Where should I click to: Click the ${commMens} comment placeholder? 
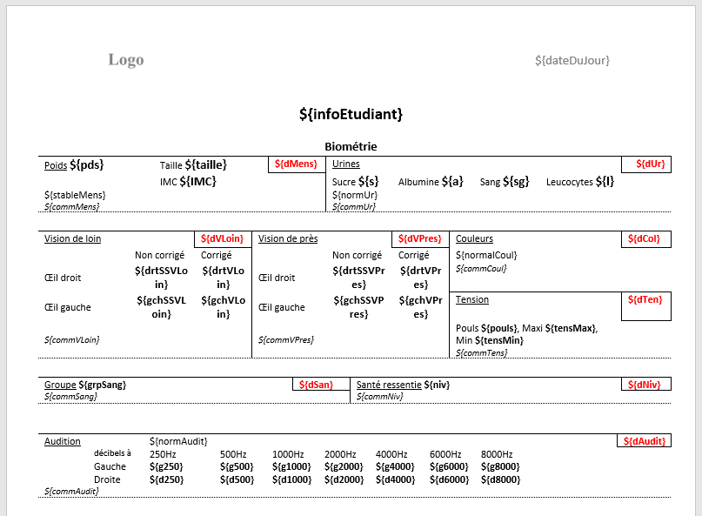coord(72,206)
